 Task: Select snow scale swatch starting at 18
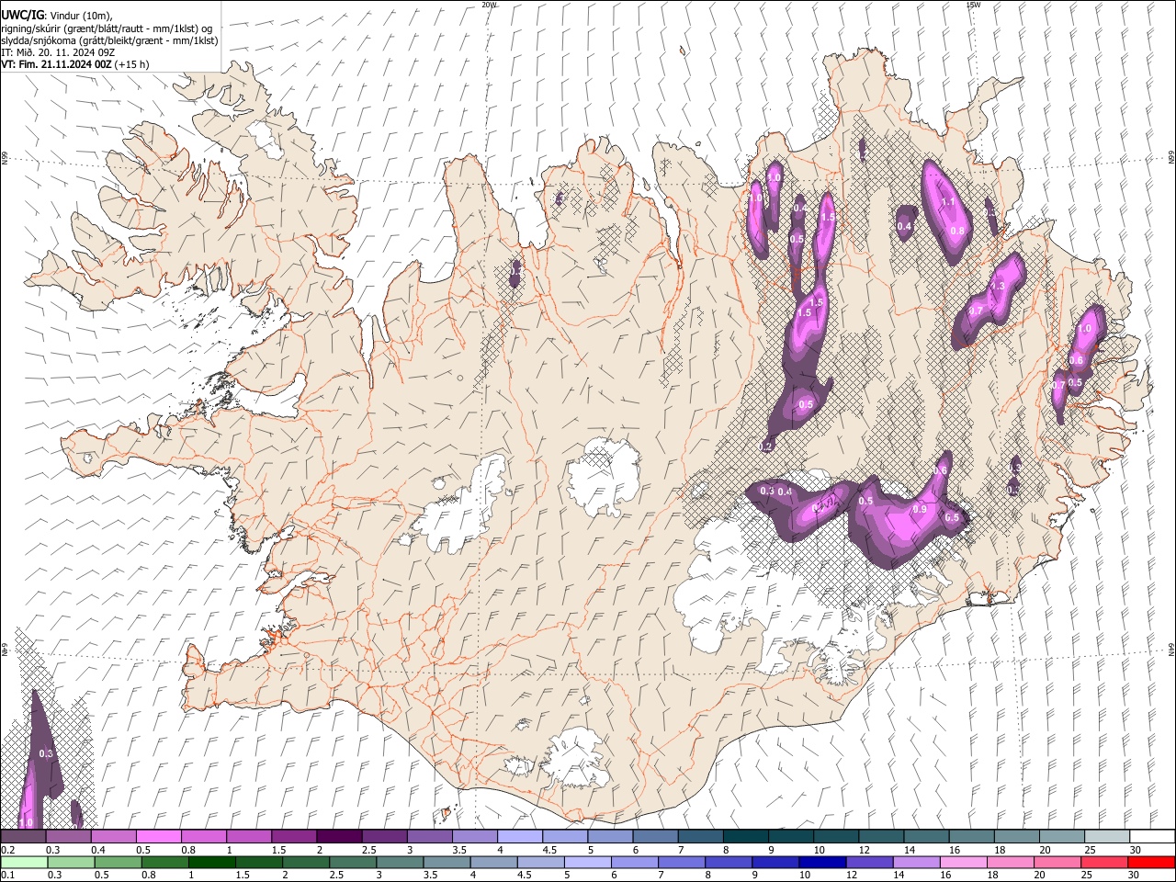[1017, 836]
